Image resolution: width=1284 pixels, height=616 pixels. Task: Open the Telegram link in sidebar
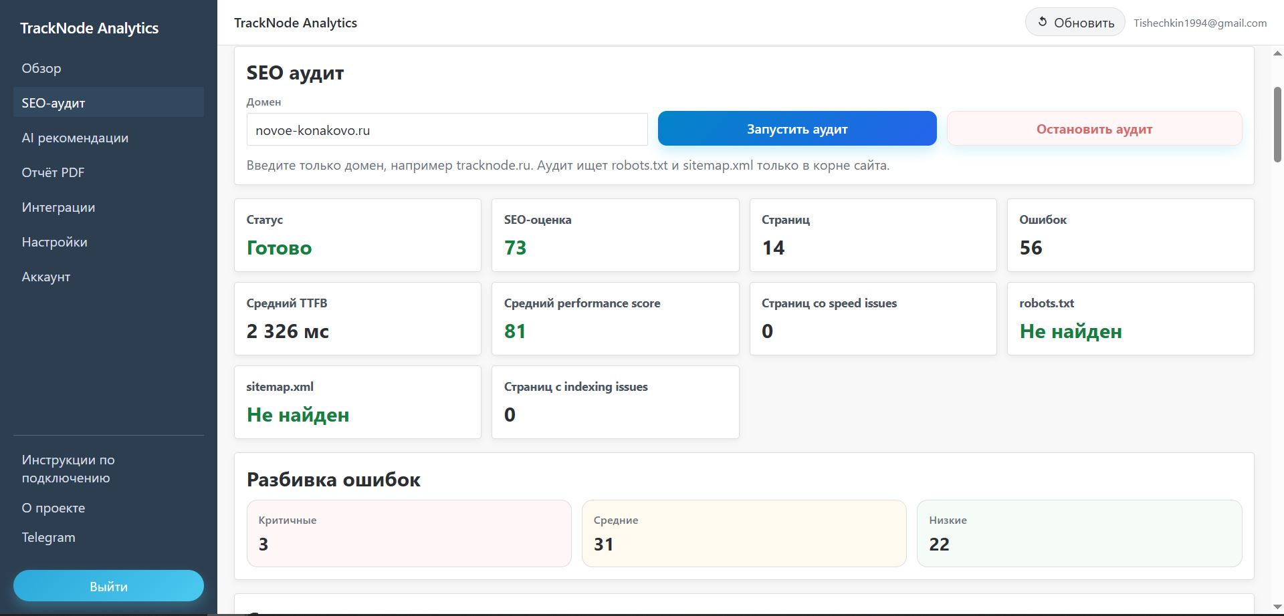point(48,537)
